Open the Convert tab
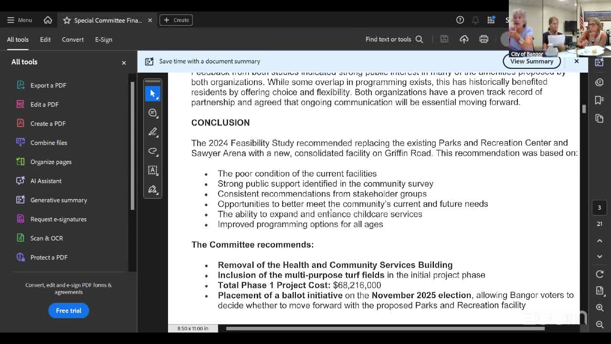 pos(73,40)
